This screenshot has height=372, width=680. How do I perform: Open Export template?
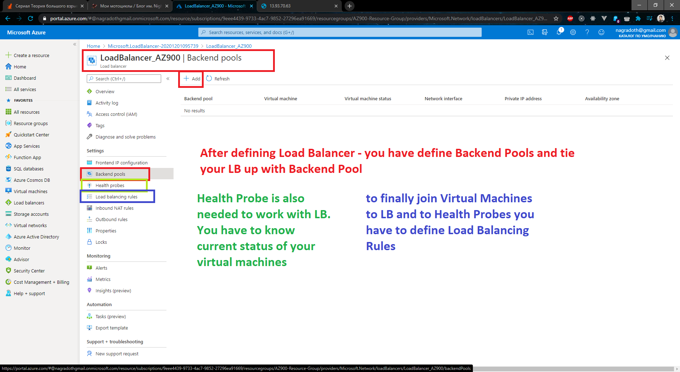point(108,328)
